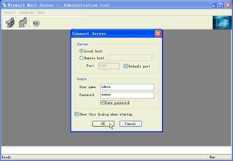Open the Help menu
Image resolution: width=233 pixels, height=161 pixels.
(41, 12)
